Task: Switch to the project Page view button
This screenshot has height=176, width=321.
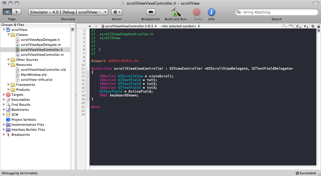Action: 7,12
